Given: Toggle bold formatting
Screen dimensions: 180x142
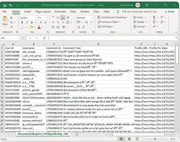Looking at the screenshot, I should point(22,22).
